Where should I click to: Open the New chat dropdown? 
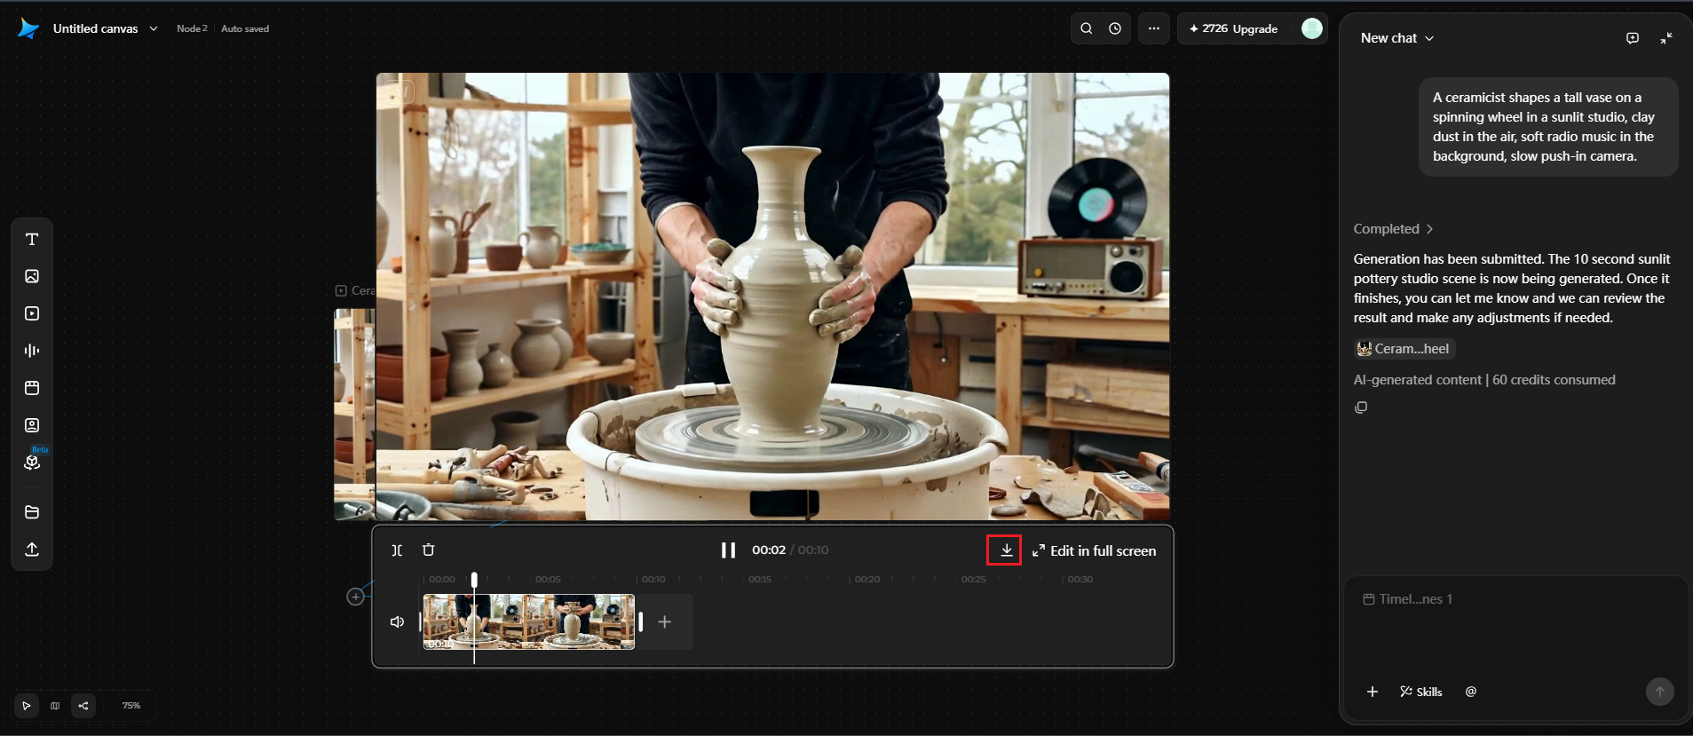tap(1397, 38)
